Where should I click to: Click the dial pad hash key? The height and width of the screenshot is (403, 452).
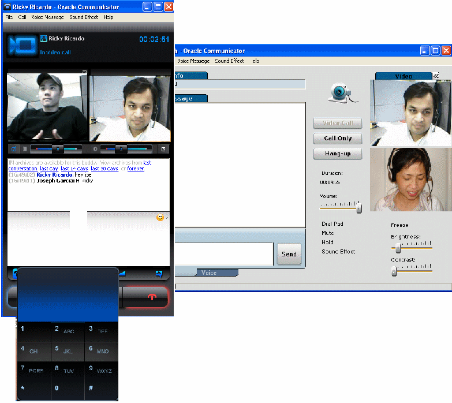click(x=101, y=389)
